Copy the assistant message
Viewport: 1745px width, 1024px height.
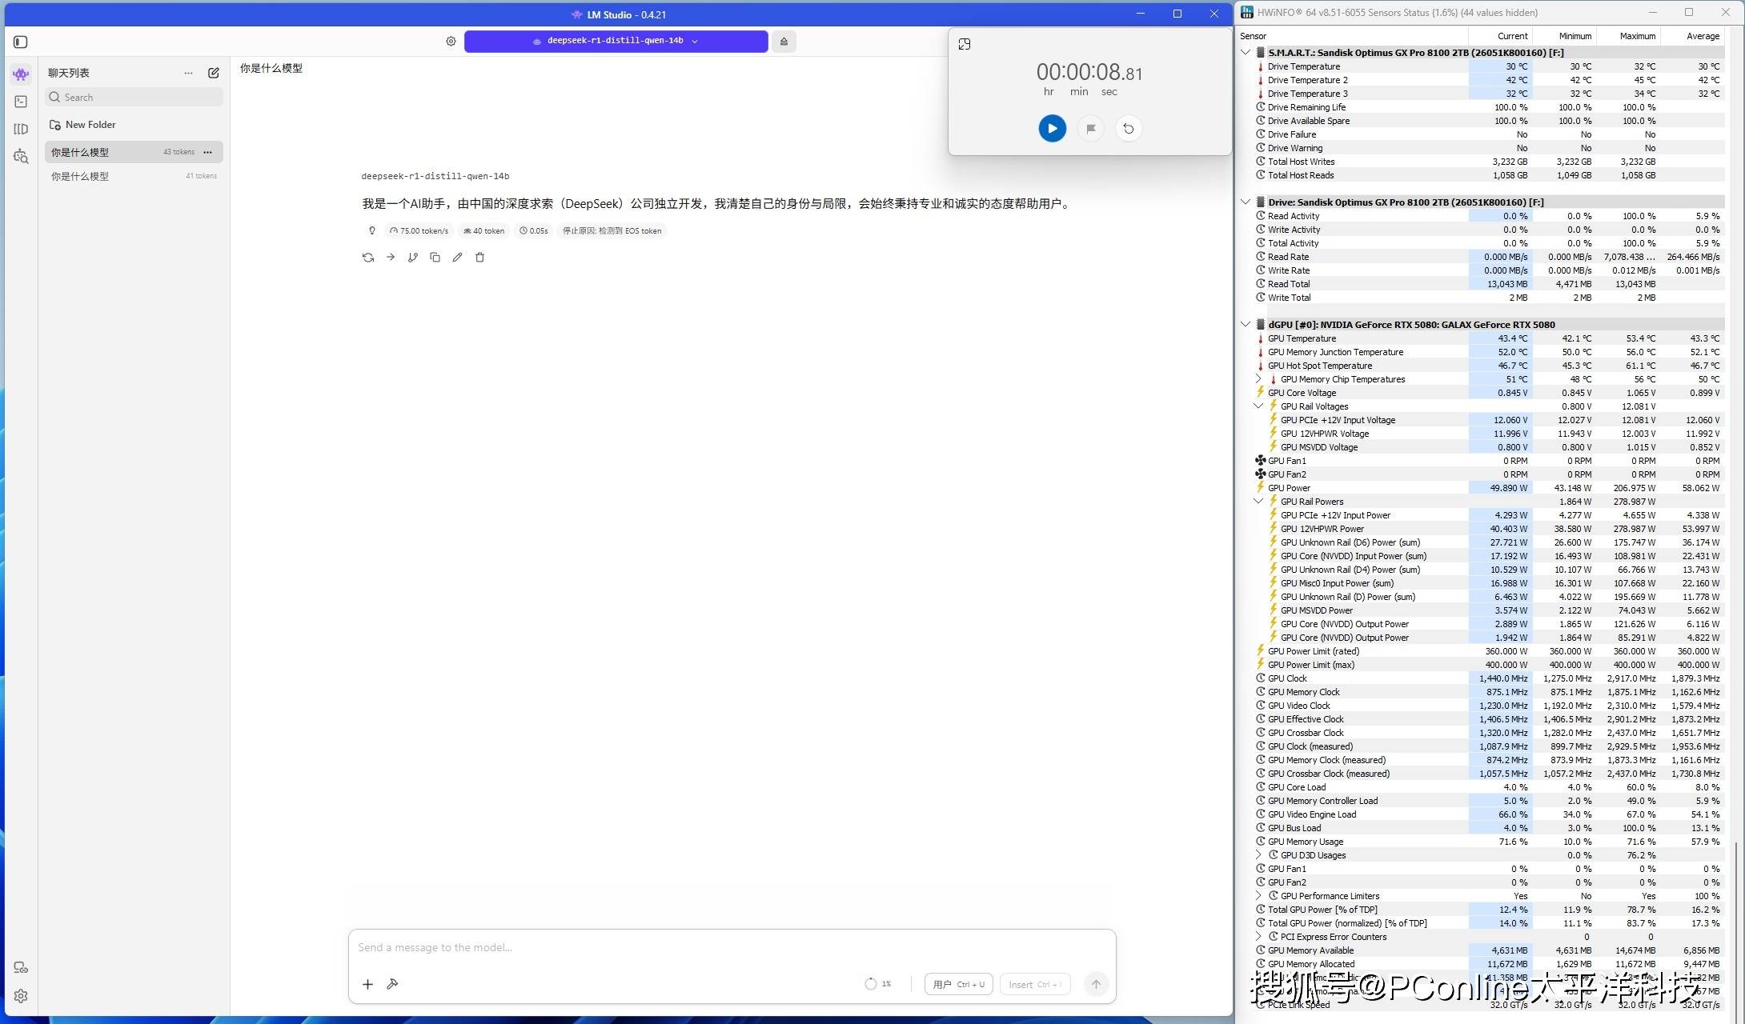[x=435, y=258]
